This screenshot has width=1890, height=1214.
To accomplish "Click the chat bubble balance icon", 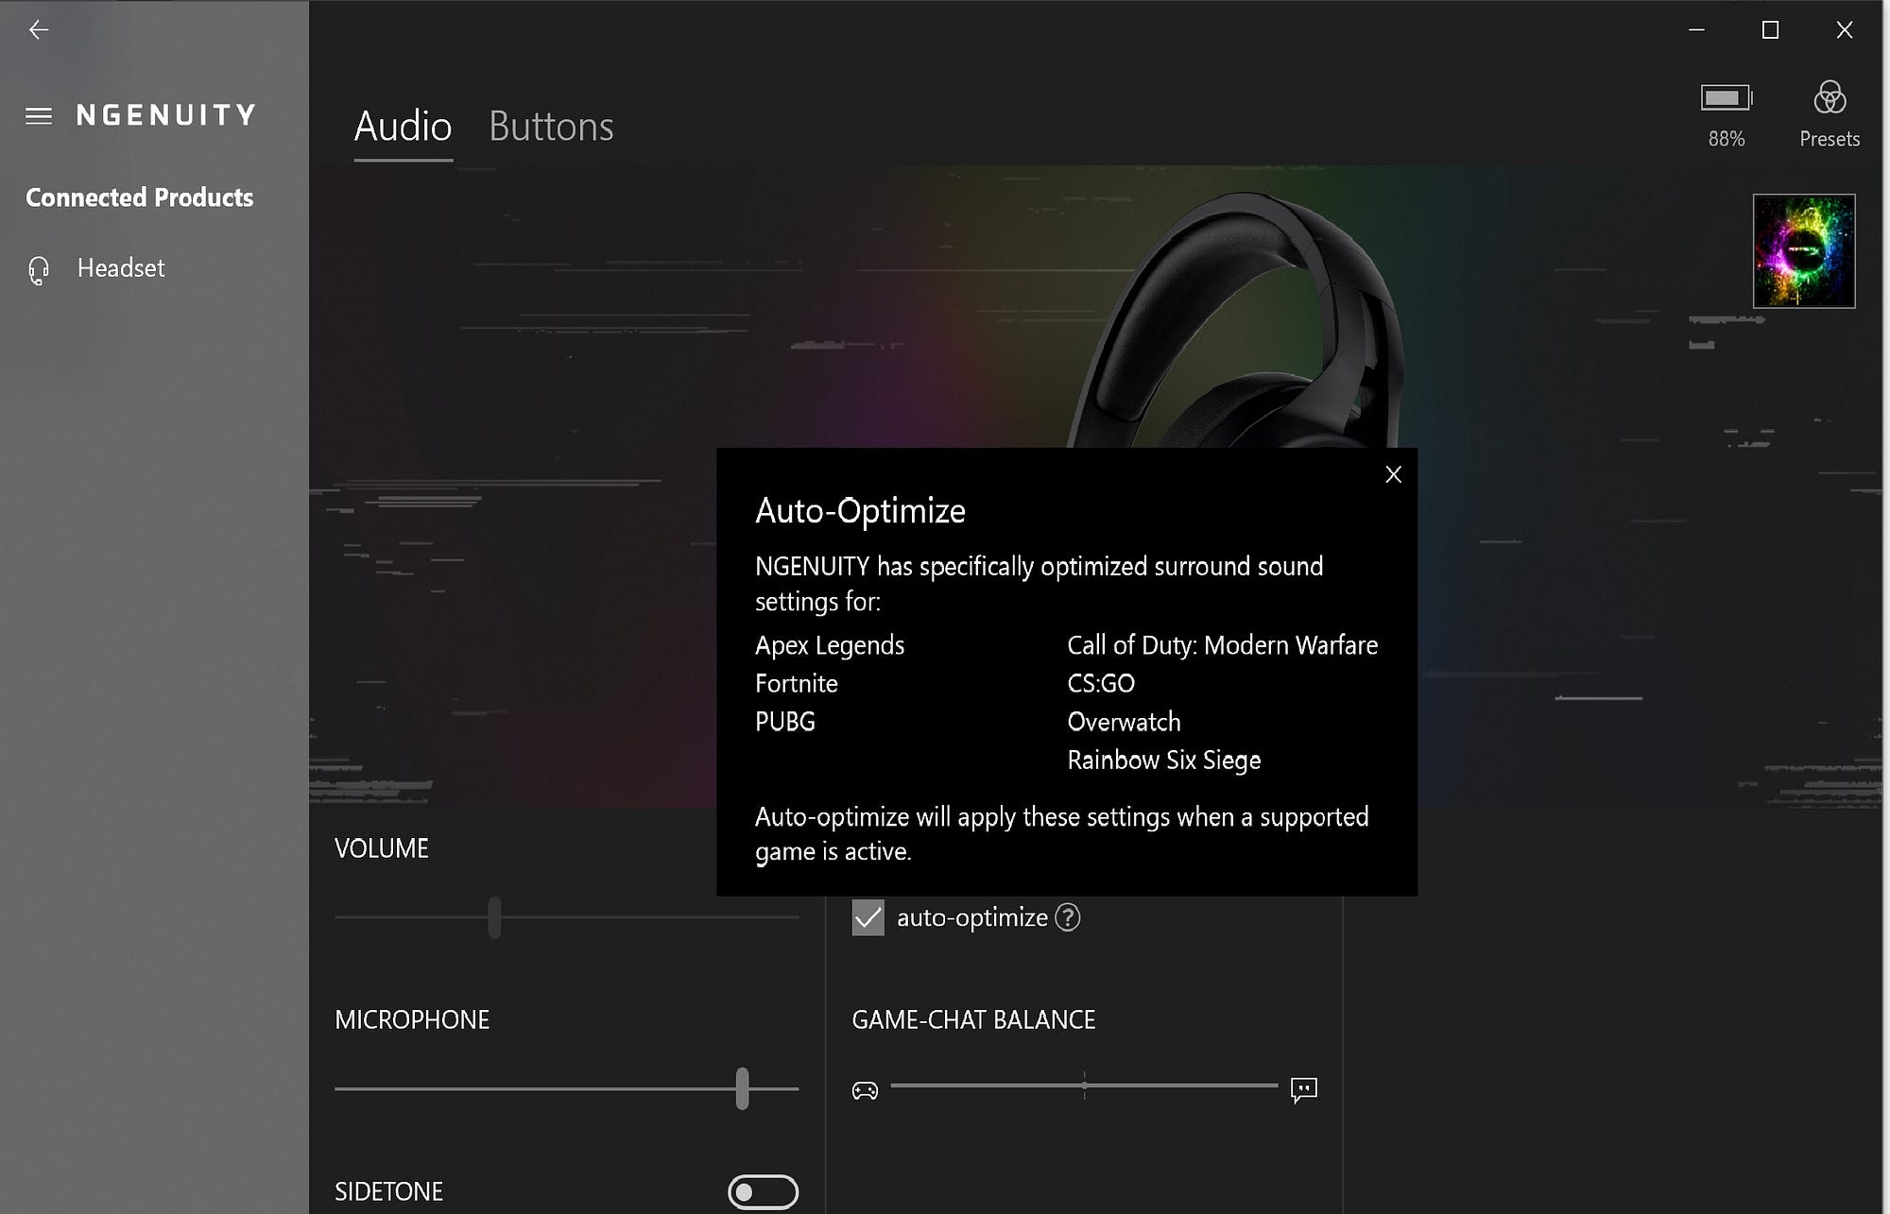I will 1303,1090.
